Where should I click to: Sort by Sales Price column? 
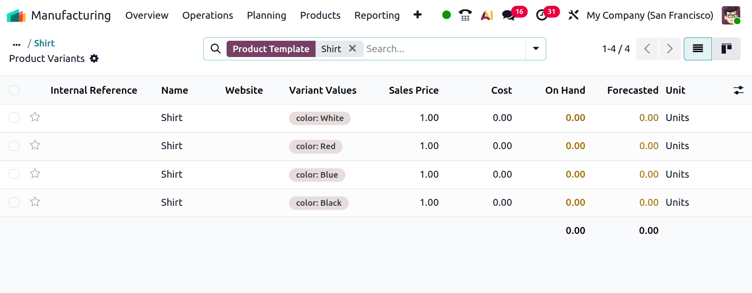pos(414,90)
